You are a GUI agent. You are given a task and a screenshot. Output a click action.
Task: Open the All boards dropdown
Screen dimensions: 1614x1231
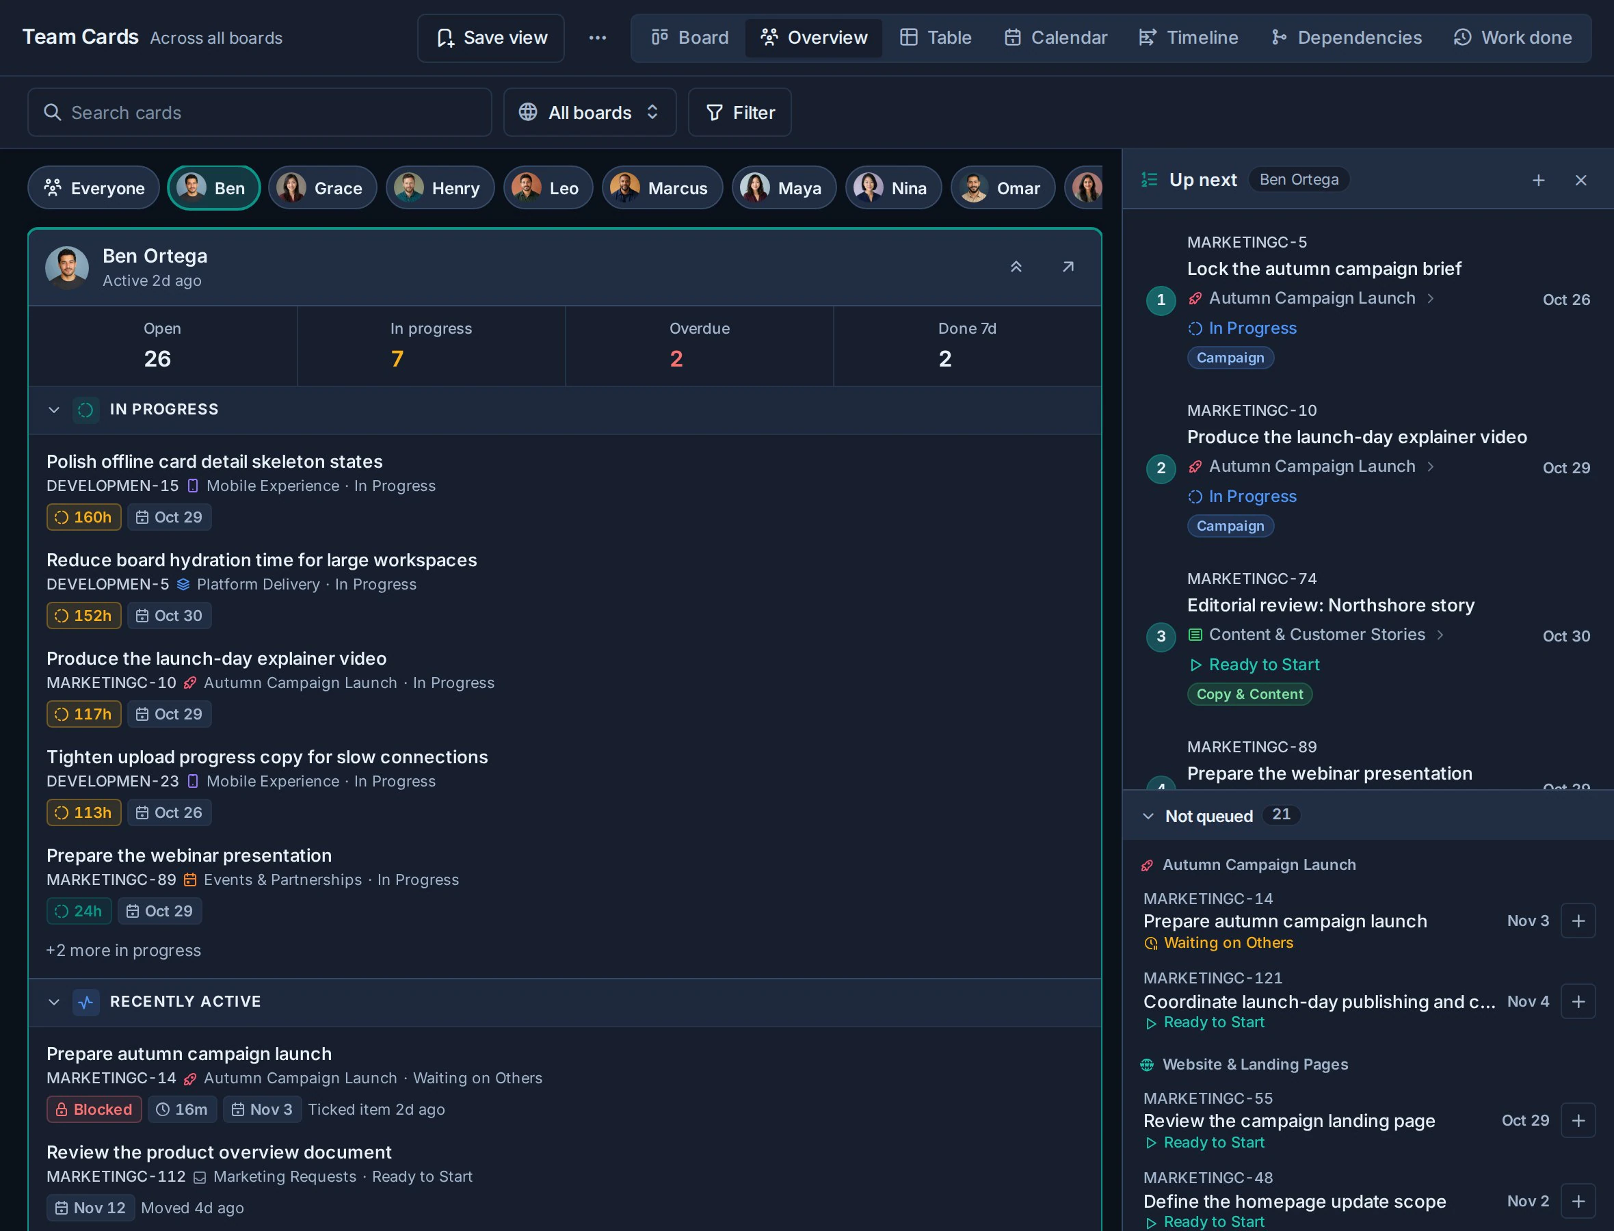[x=590, y=112]
